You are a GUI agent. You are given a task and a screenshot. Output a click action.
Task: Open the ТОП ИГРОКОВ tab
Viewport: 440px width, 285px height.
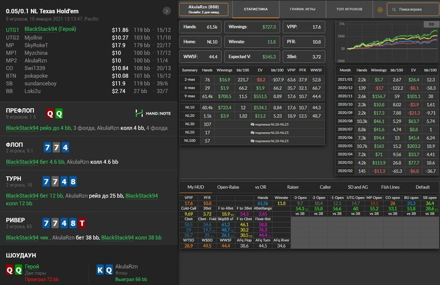point(349,9)
